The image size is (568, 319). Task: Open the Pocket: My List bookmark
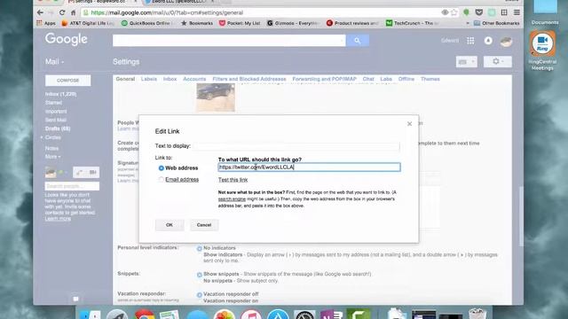pos(240,23)
